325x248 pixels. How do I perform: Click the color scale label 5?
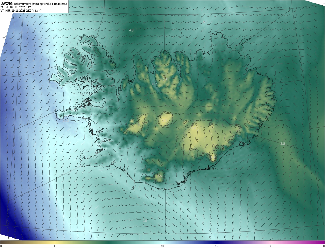pyautogui.click(x=108, y=246)
